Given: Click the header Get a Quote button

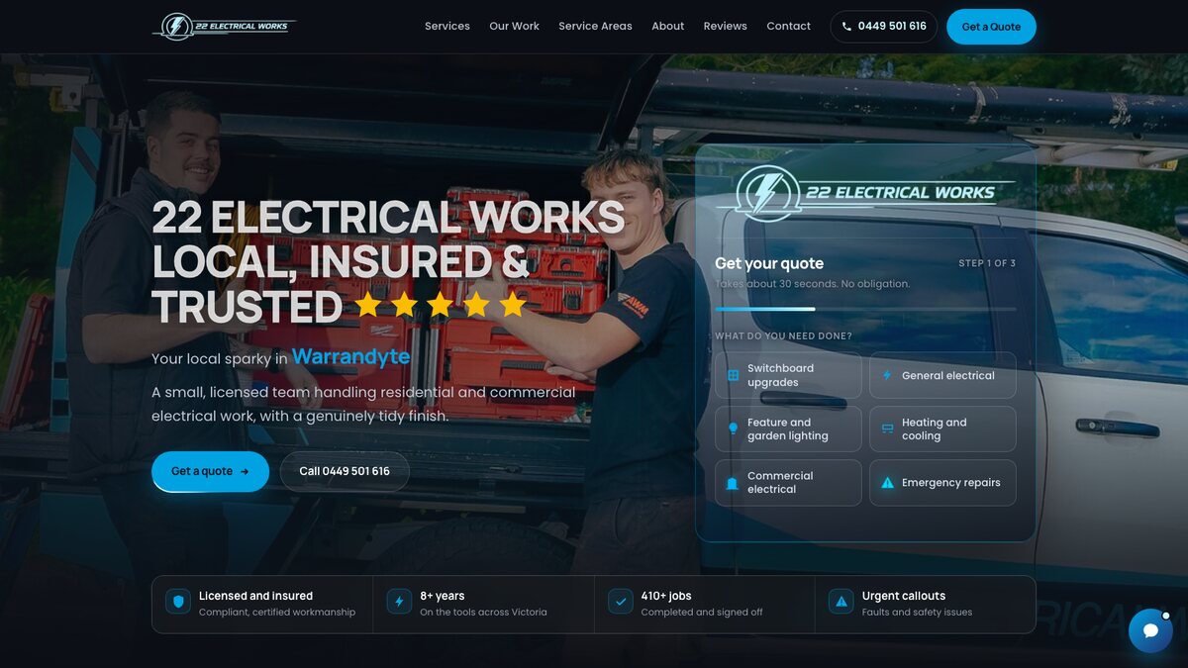Looking at the screenshot, I should tap(991, 27).
